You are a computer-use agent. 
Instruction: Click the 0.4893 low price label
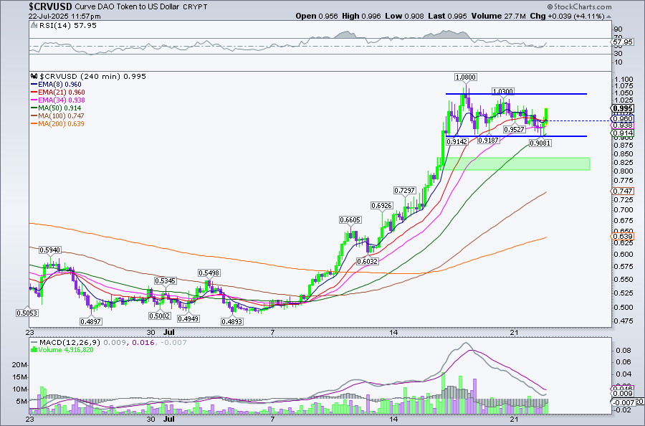[232, 321]
